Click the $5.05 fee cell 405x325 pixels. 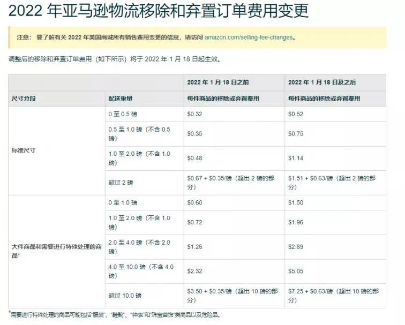296,271
